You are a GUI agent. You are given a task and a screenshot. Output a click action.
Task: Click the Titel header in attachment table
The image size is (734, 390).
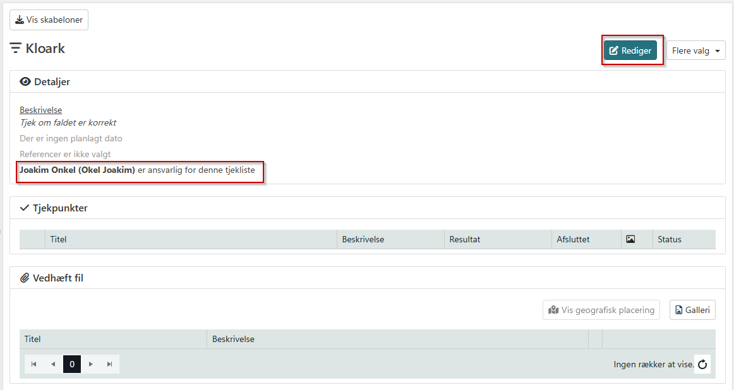coord(33,339)
